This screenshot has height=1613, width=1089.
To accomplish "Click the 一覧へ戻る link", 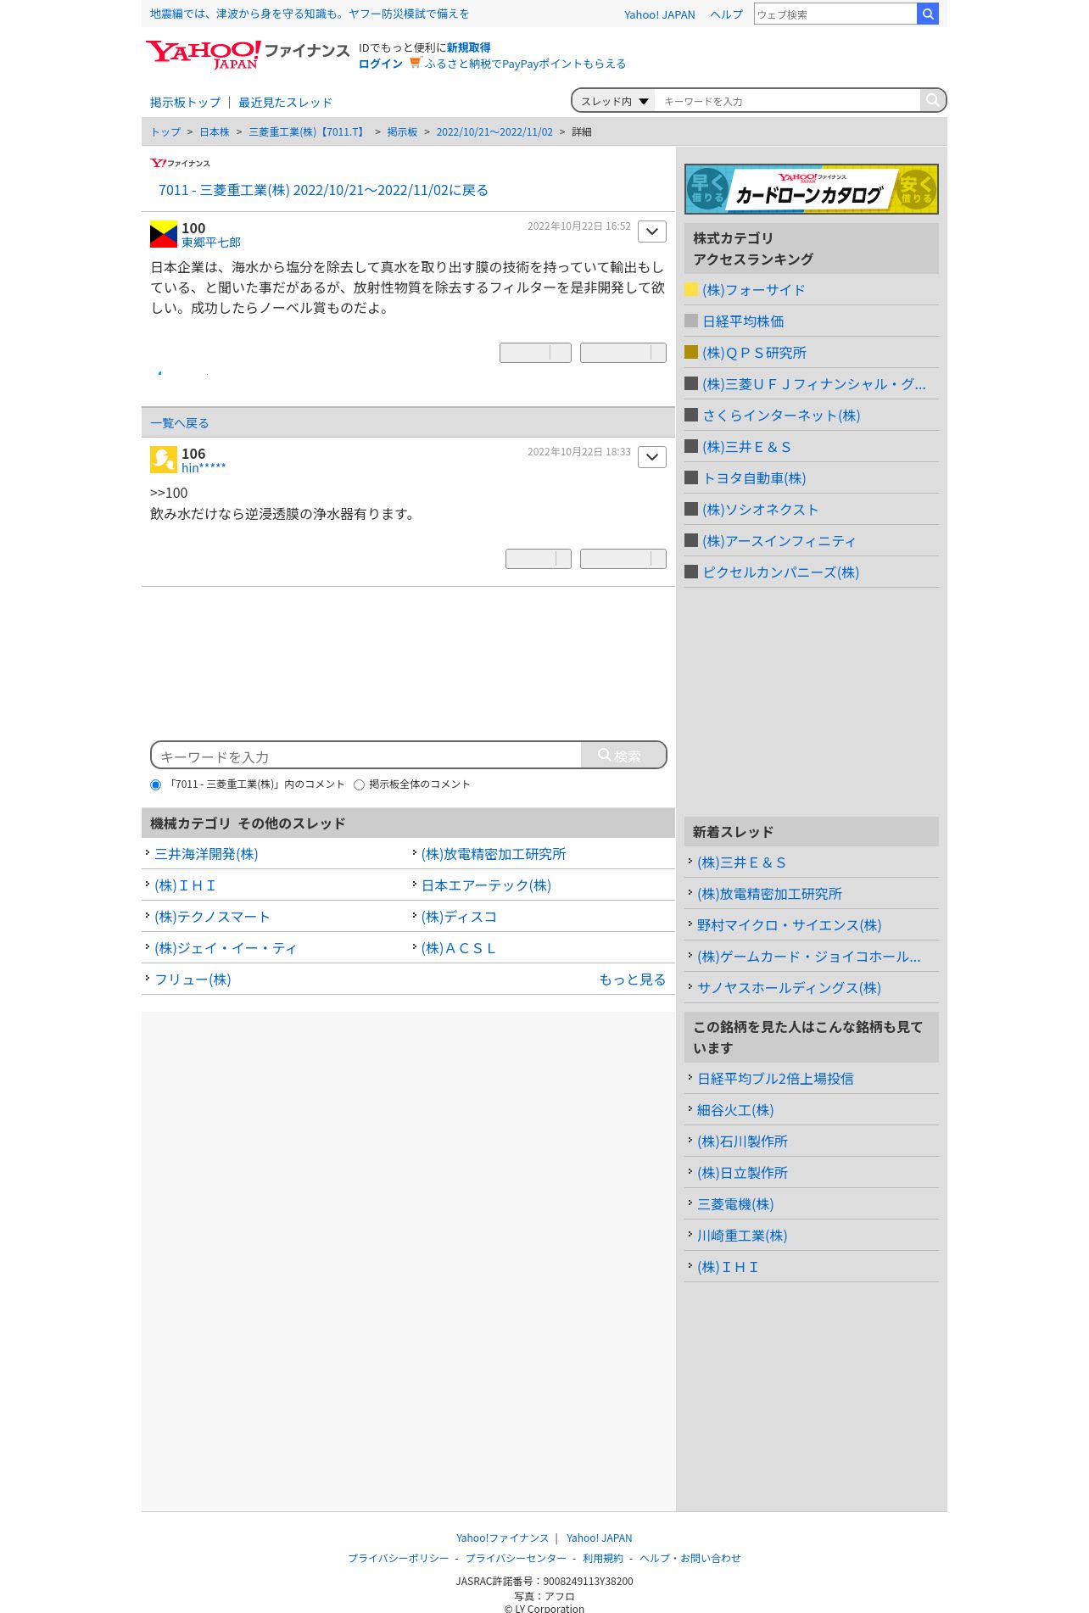I will (x=179, y=423).
